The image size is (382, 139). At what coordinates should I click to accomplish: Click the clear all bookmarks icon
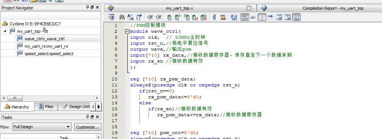[x=203, y=17]
